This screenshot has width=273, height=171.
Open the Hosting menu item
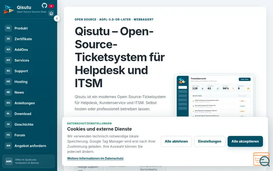(29, 82)
